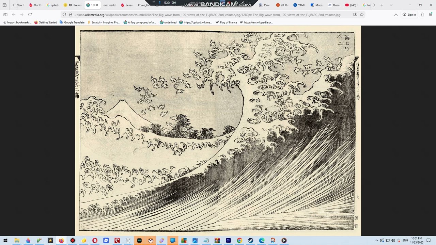The width and height of the screenshot is (436, 245).
Task: Open the Windows notification center
Action: pyautogui.click(x=429, y=241)
